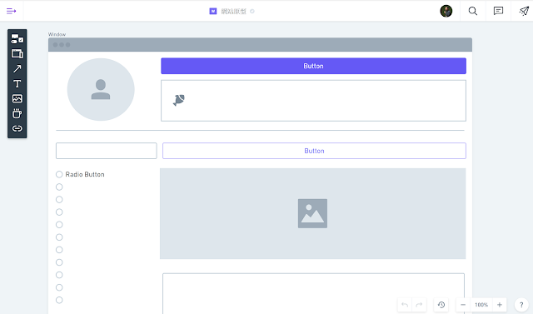
Task: Select the frame/window tool in sidebar
Action: [17, 53]
